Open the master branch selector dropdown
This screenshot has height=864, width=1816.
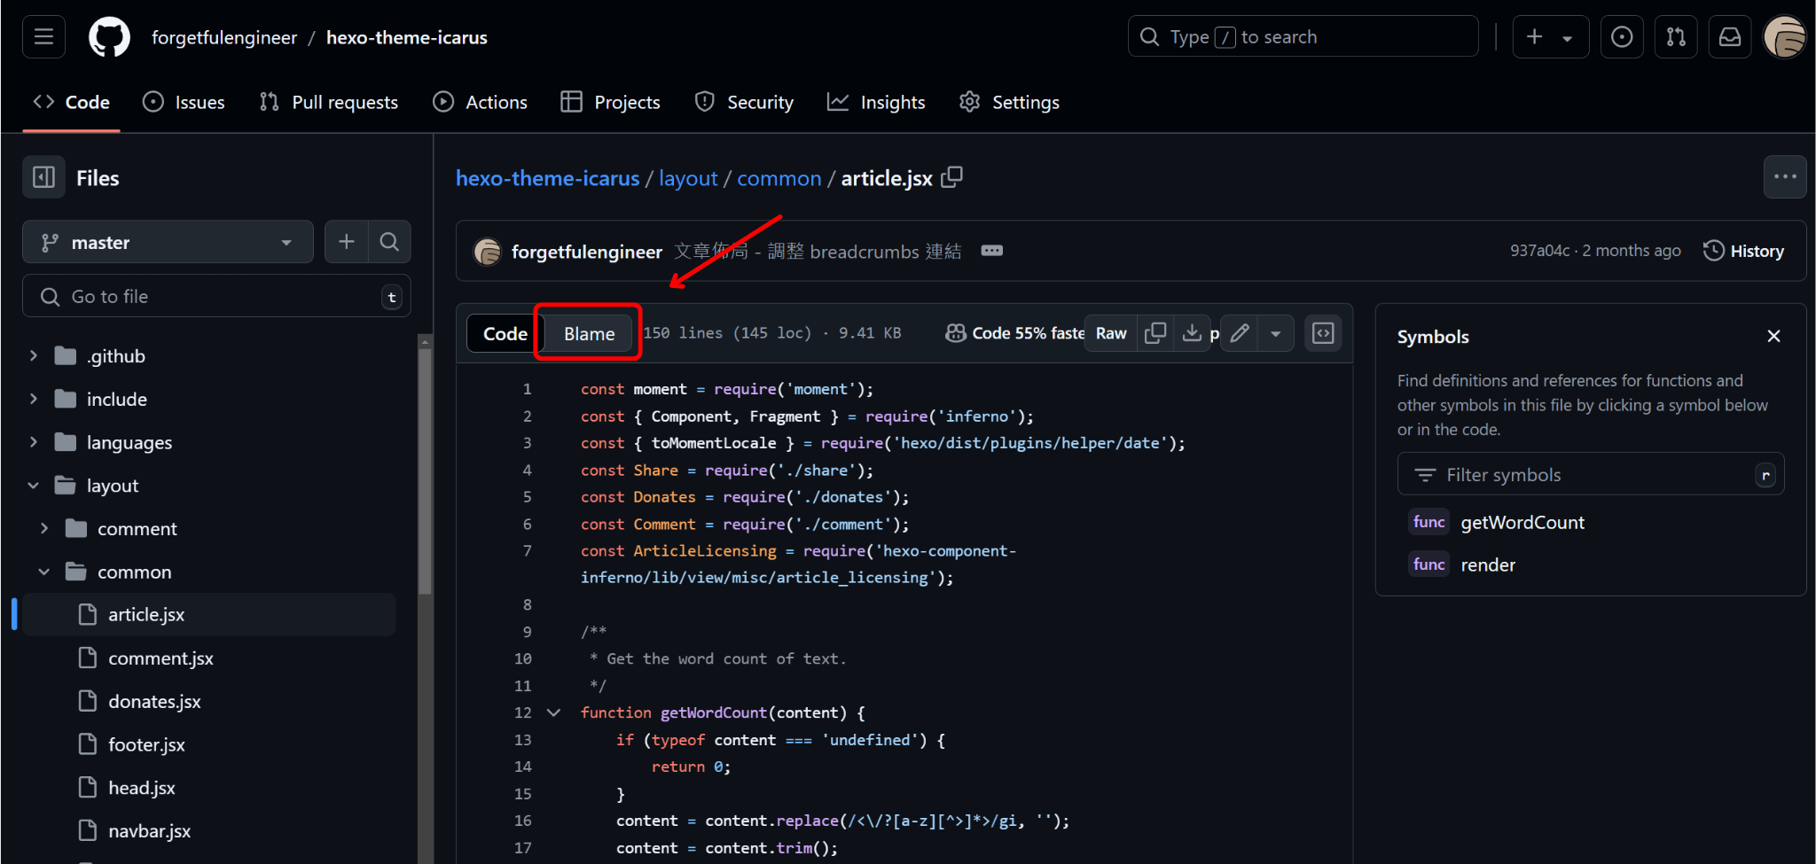tap(168, 242)
